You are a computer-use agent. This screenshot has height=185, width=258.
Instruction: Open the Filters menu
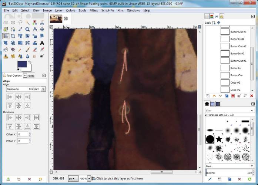pyautogui.click(x=93, y=10)
